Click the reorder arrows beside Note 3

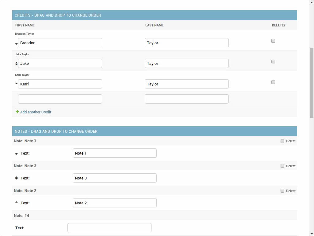[x=16, y=178]
